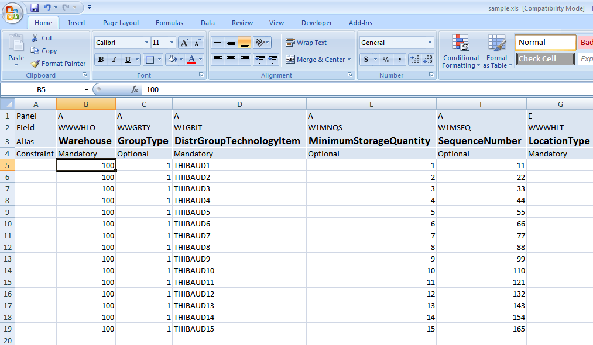
Task: Toggle Wrap Text for the cell
Action: [306, 43]
